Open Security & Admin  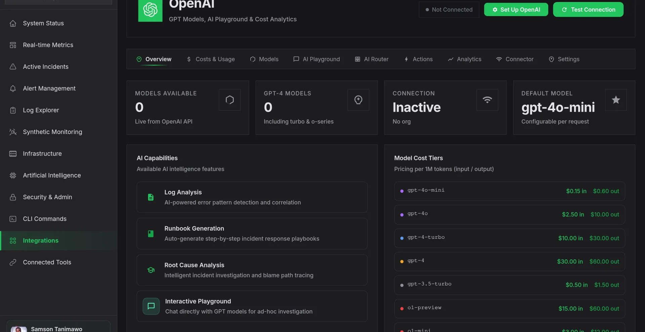(58, 197)
